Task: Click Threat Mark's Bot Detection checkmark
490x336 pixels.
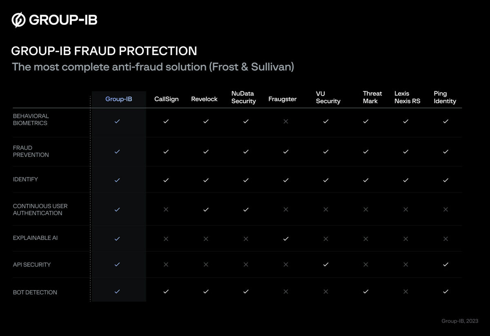Action: coord(365,292)
